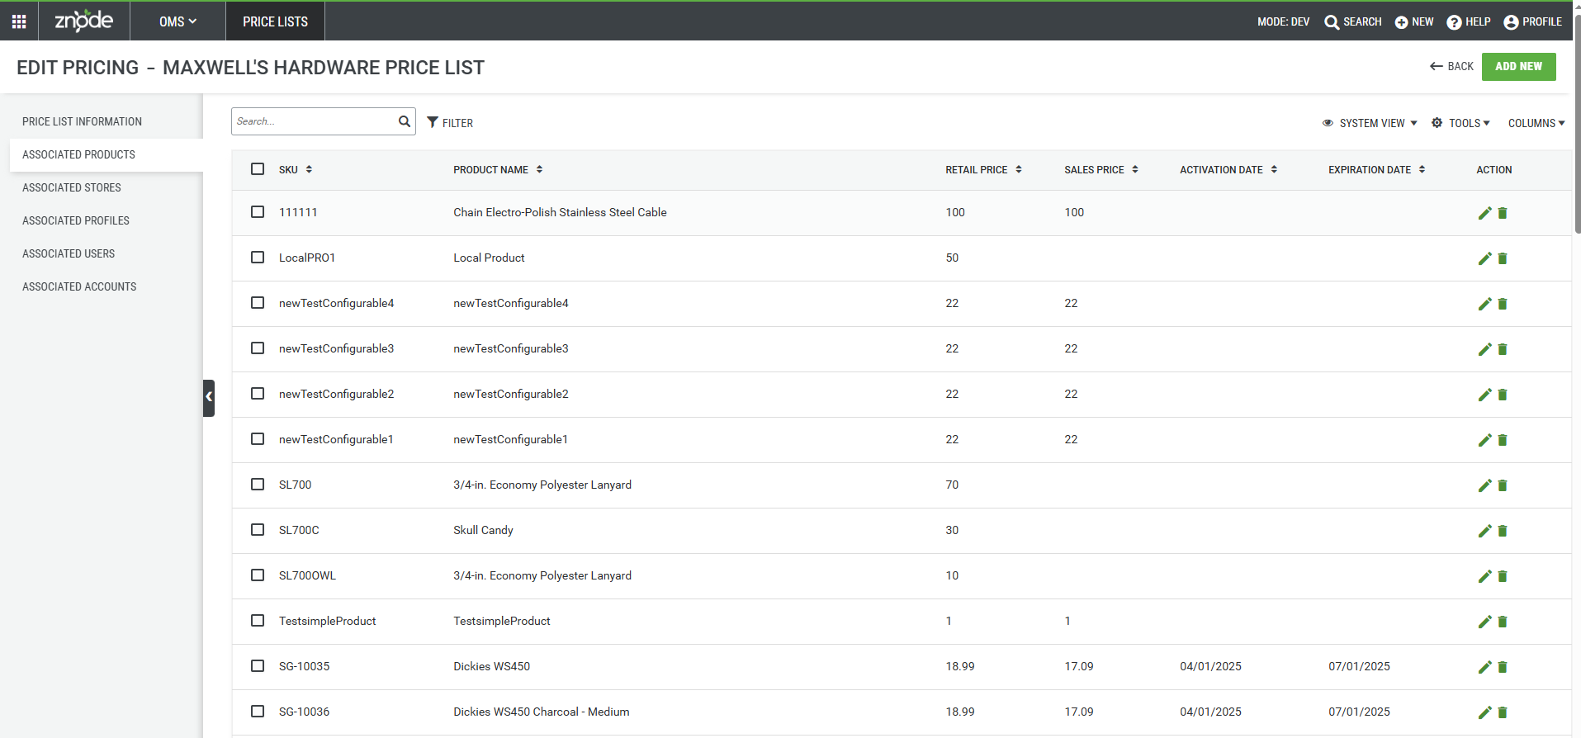Image resolution: width=1581 pixels, height=738 pixels.
Task: Go to Price List Information
Action: pos(82,121)
